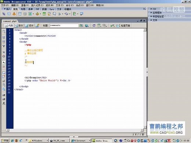
Task: Insert a Server-Side Include (page icon)
Action: (x=49, y=14)
